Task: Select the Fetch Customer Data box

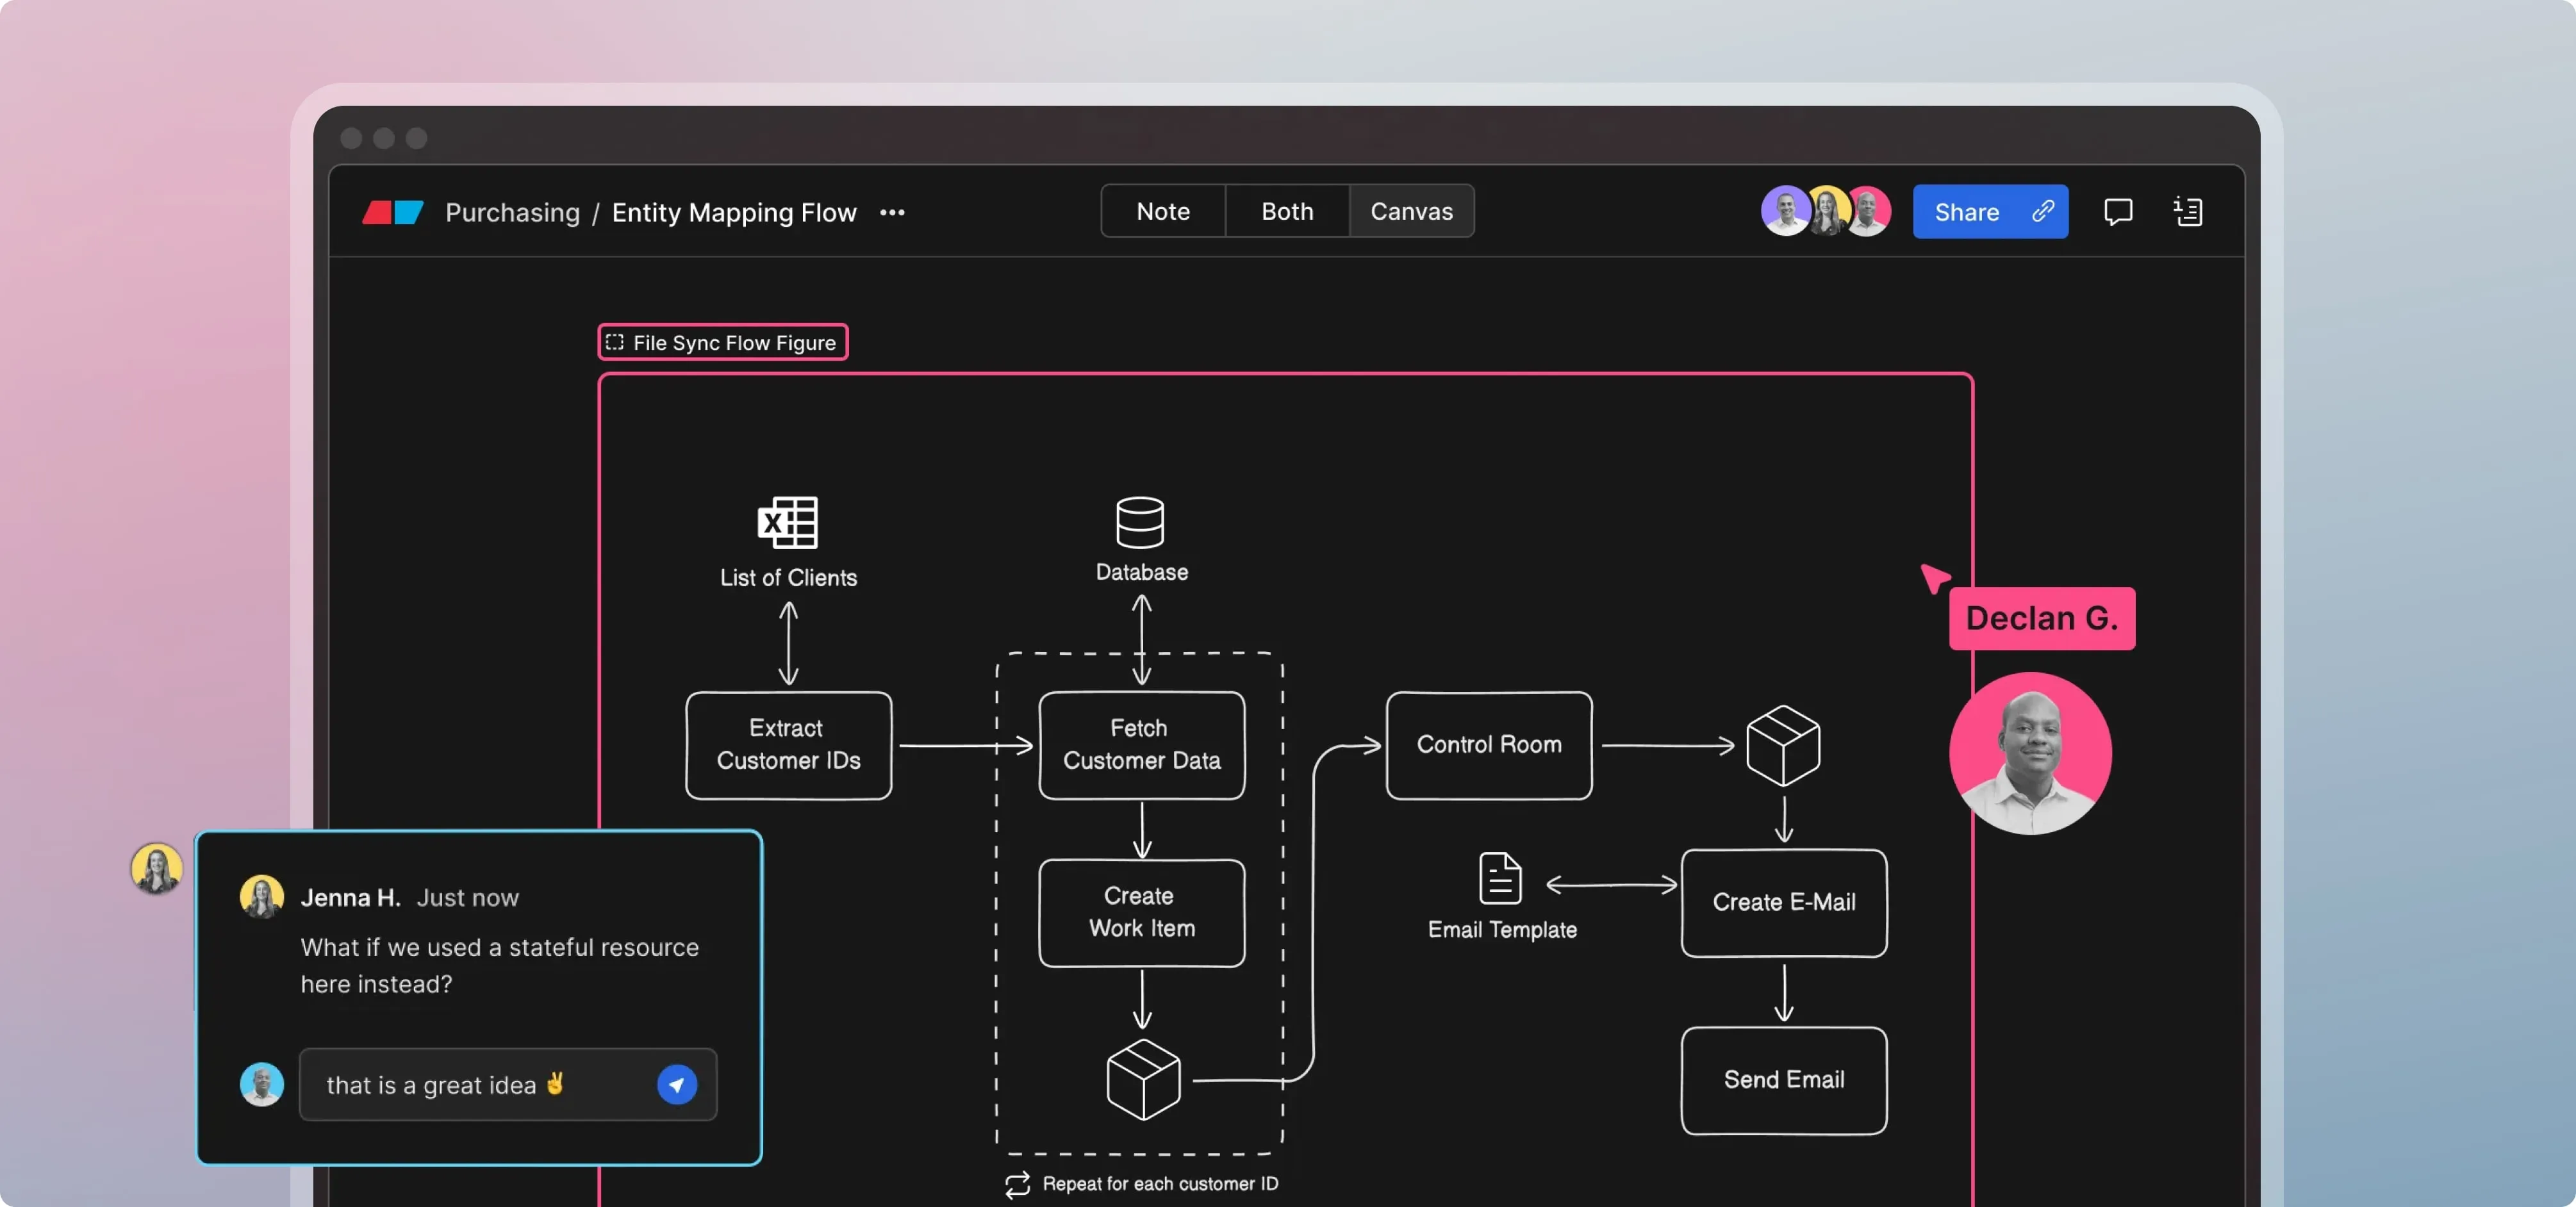Action: pos(1141,745)
